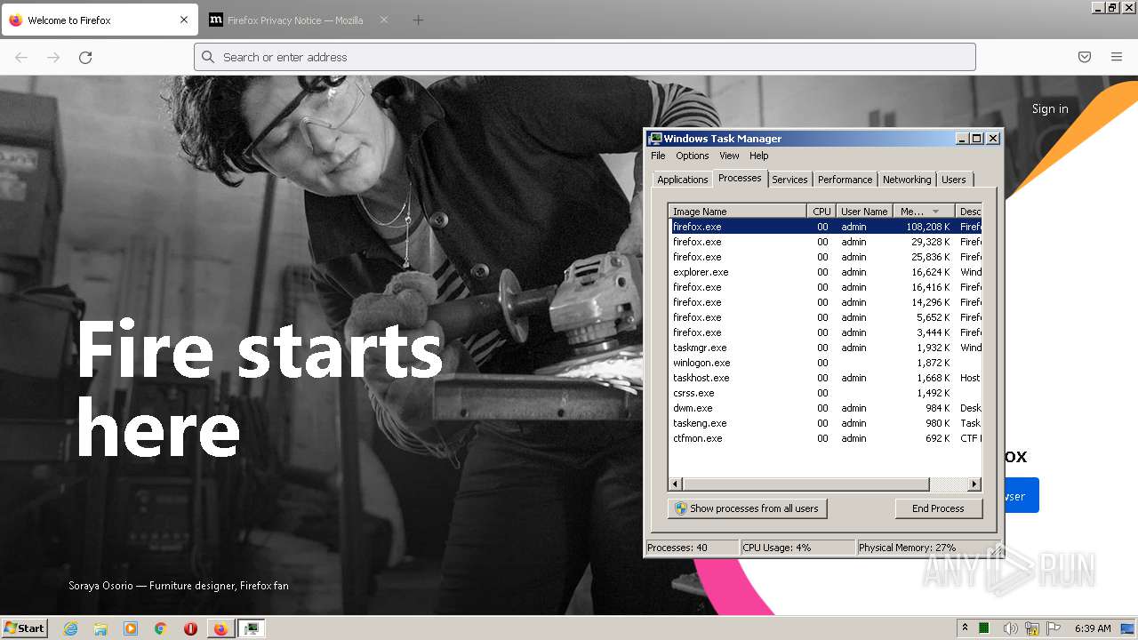Select the csrss.exe process row
1138x640 pixels.
pos(826,393)
